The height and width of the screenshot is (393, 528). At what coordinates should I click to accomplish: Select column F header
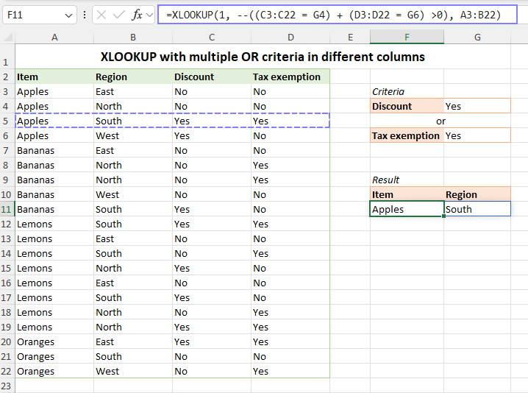tap(407, 37)
